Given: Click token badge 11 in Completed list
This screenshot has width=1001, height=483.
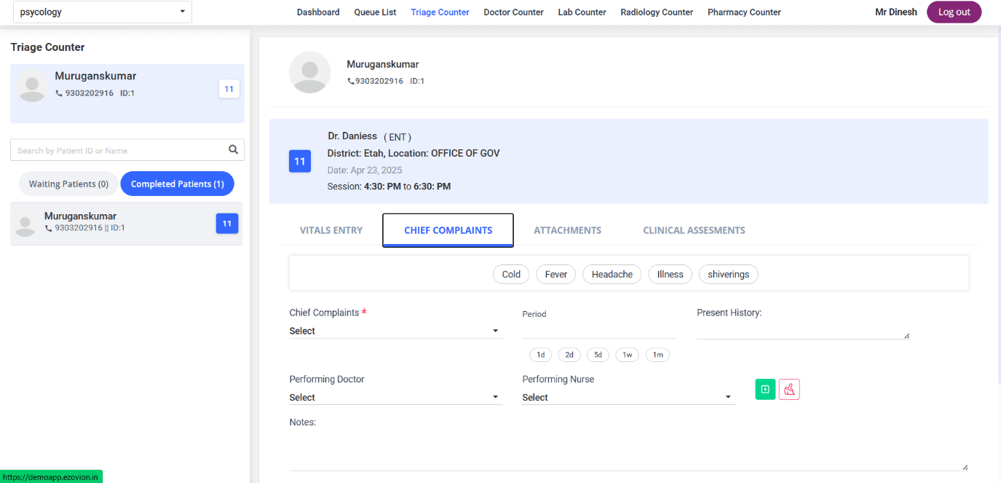Looking at the screenshot, I should click(227, 224).
